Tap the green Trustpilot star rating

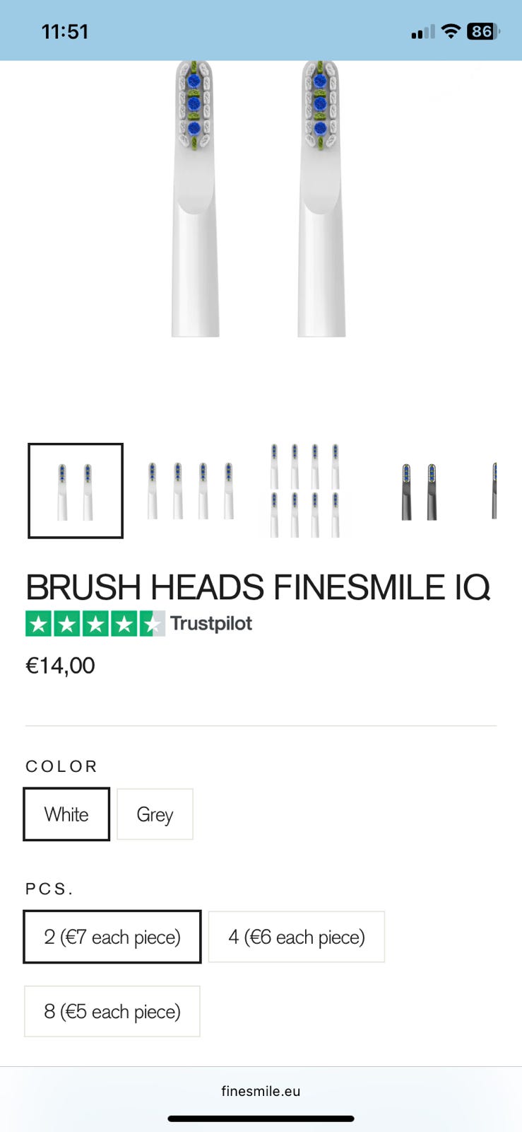(x=95, y=623)
